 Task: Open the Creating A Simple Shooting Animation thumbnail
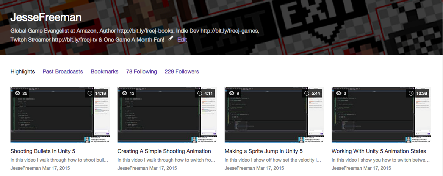[167, 115]
